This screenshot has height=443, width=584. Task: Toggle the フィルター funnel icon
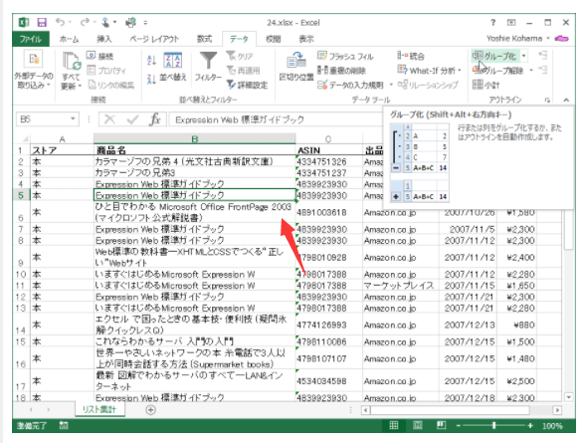(x=208, y=61)
